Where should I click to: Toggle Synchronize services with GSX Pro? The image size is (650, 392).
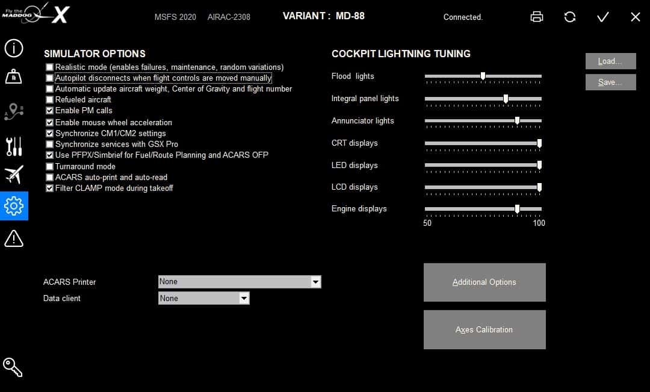click(50, 145)
